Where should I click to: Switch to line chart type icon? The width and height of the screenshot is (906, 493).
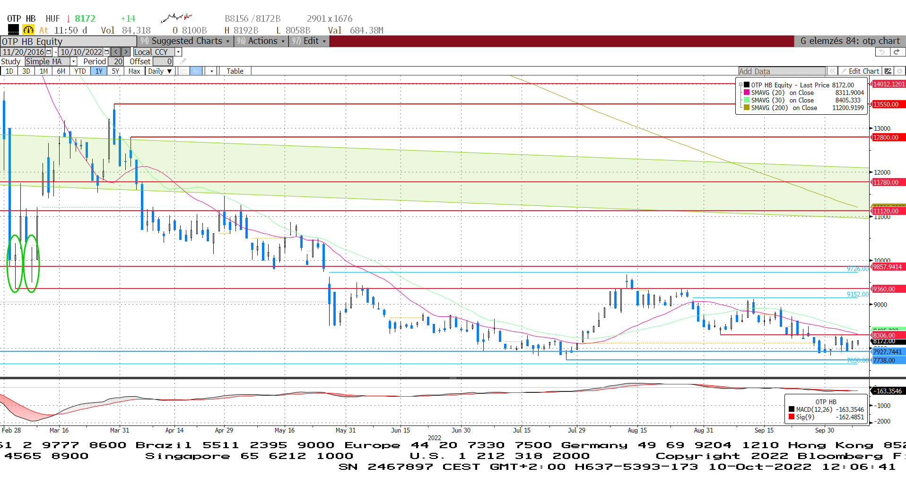pos(184,71)
